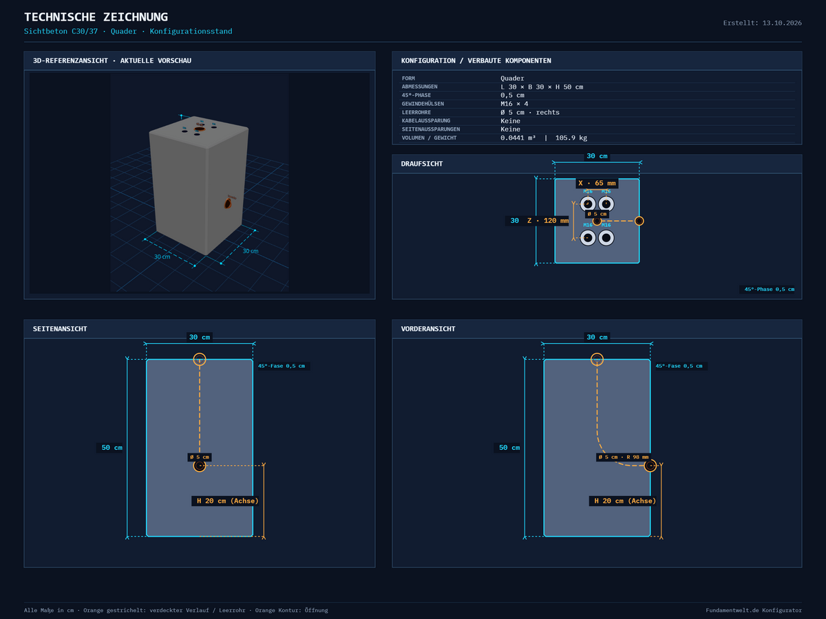The image size is (826, 619).
Task: Click the '45°-Fase 0,5 cm' note in Seitenansicht
Action: [282, 366]
